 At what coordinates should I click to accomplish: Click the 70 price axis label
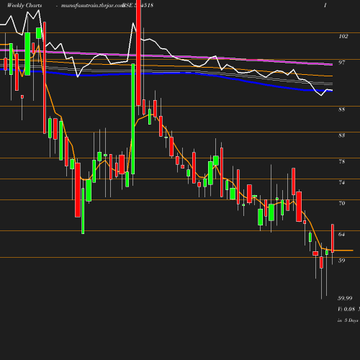click(x=341, y=203)
